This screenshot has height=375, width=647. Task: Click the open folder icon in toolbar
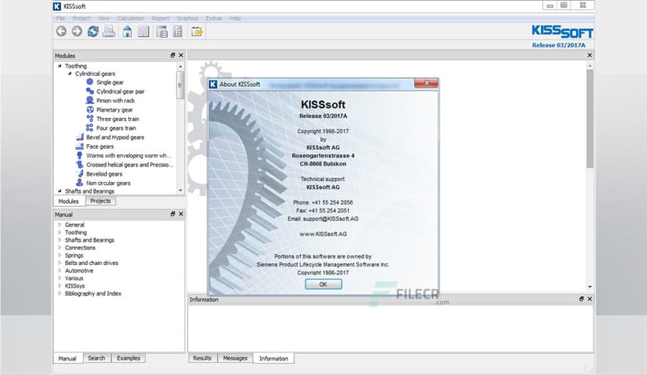click(x=197, y=31)
